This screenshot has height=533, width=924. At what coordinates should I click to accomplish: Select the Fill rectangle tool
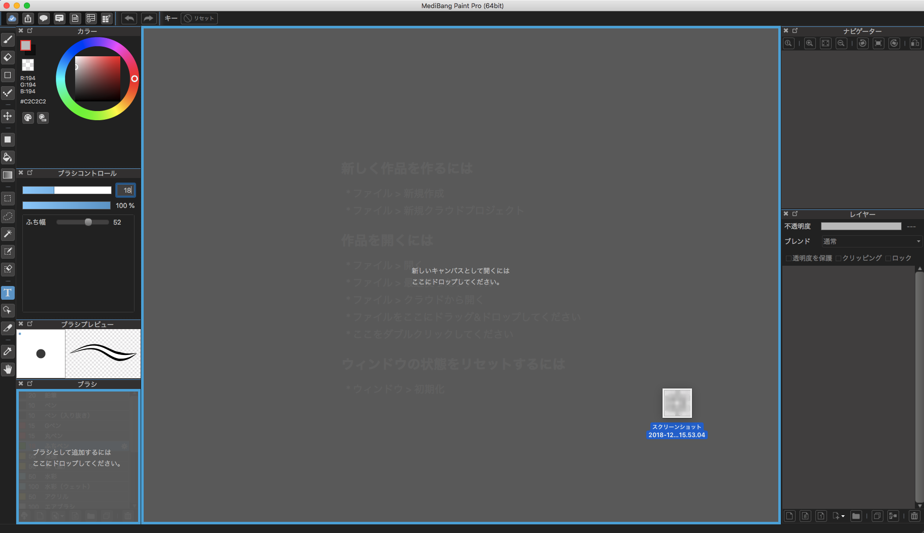[x=8, y=139]
